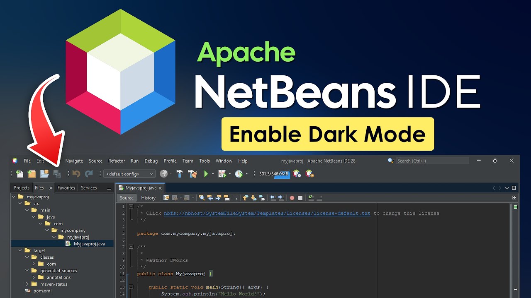Screen dimensions: 531x298
Task: Click the NetBeans logo in title bar
Action: 15,161
